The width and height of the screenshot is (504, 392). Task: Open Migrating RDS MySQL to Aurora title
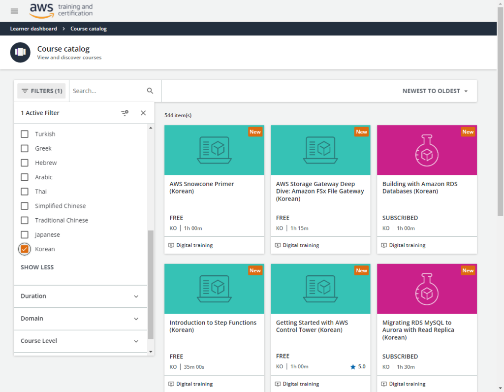point(418,330)
